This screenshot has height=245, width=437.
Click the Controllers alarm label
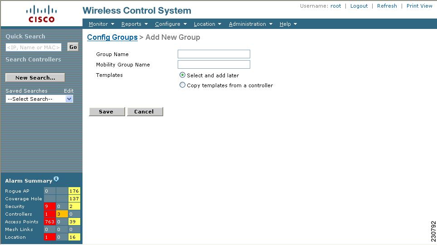pyautogui.click(x=19, y=214)
